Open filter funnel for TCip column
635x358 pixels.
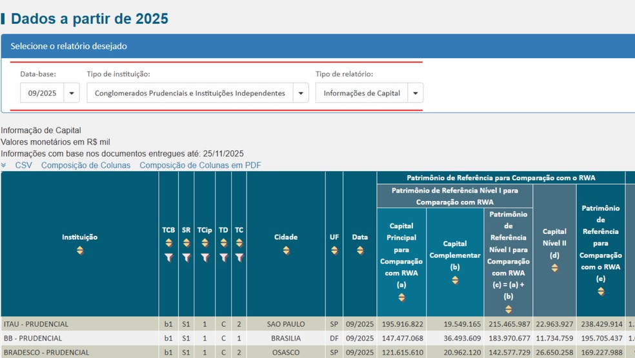[205, 257]
